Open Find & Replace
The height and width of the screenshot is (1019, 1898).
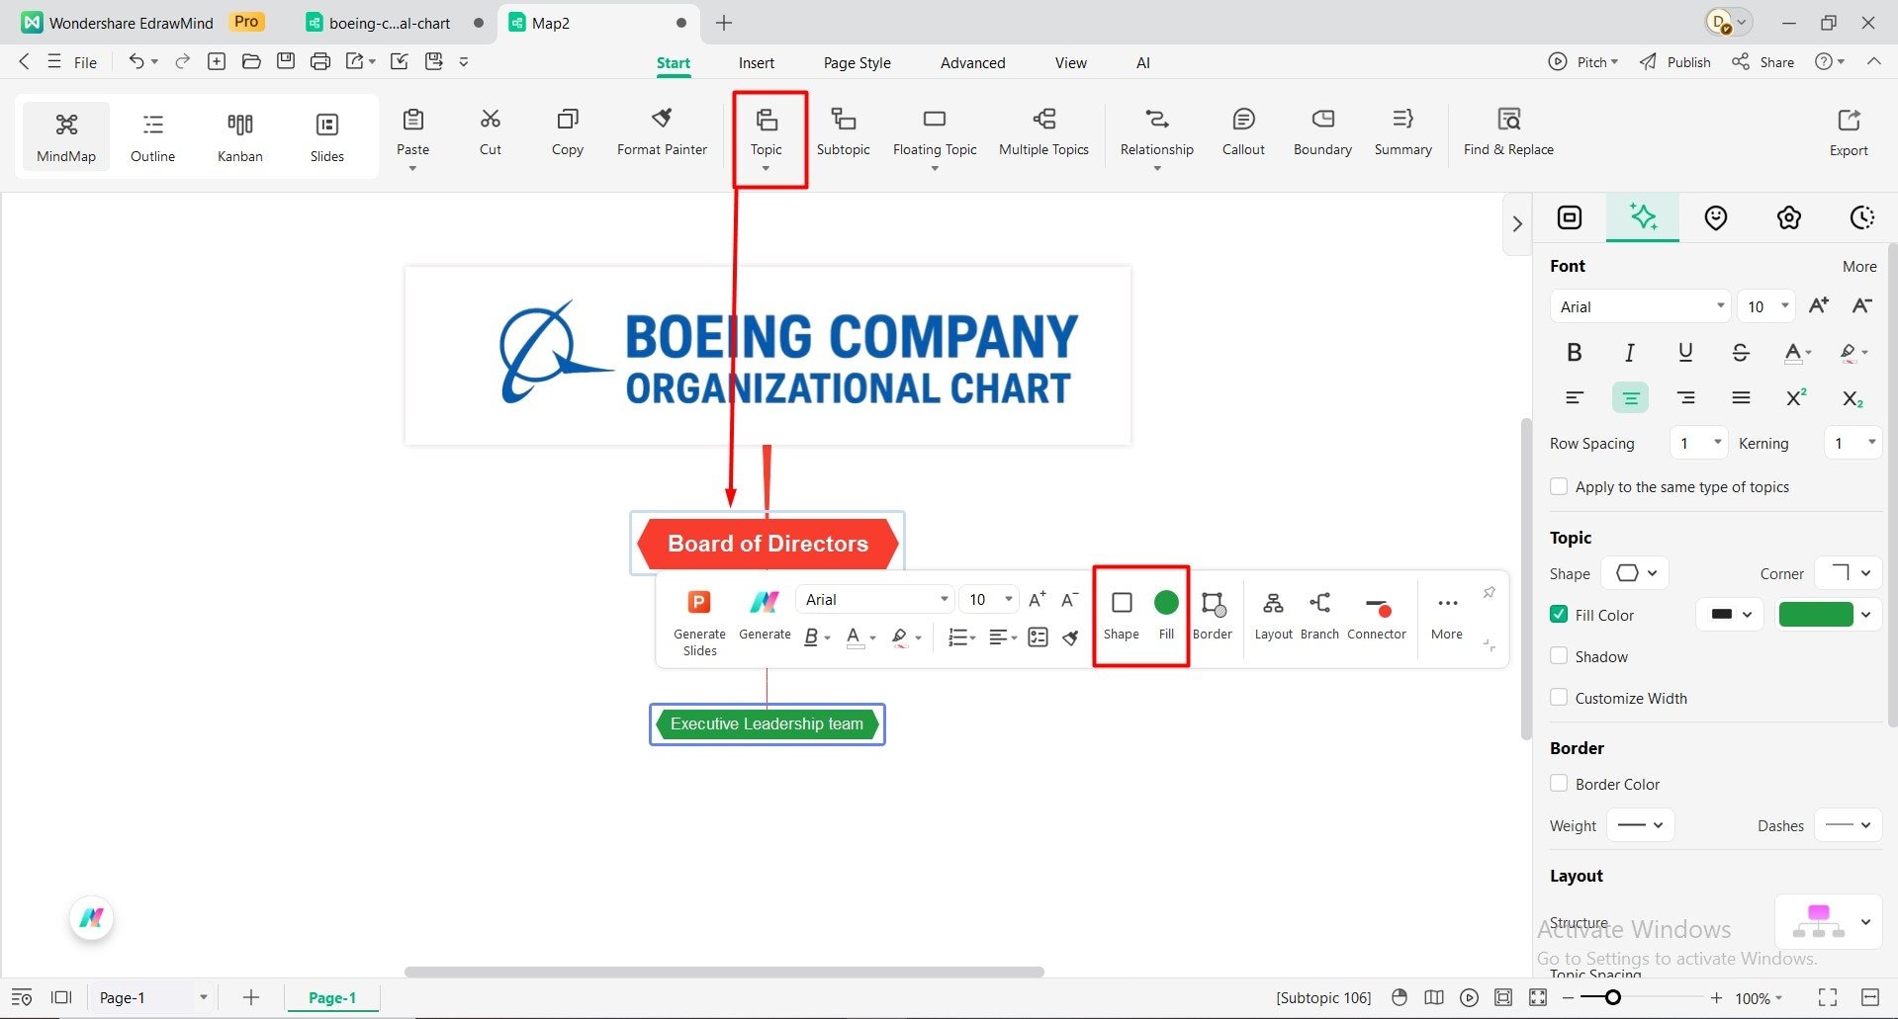click(1508, 131)
